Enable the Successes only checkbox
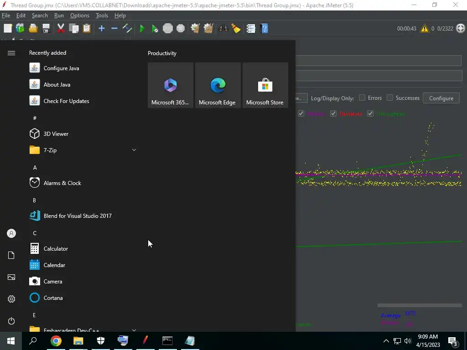The image size is (467, 350). point(389,98)
